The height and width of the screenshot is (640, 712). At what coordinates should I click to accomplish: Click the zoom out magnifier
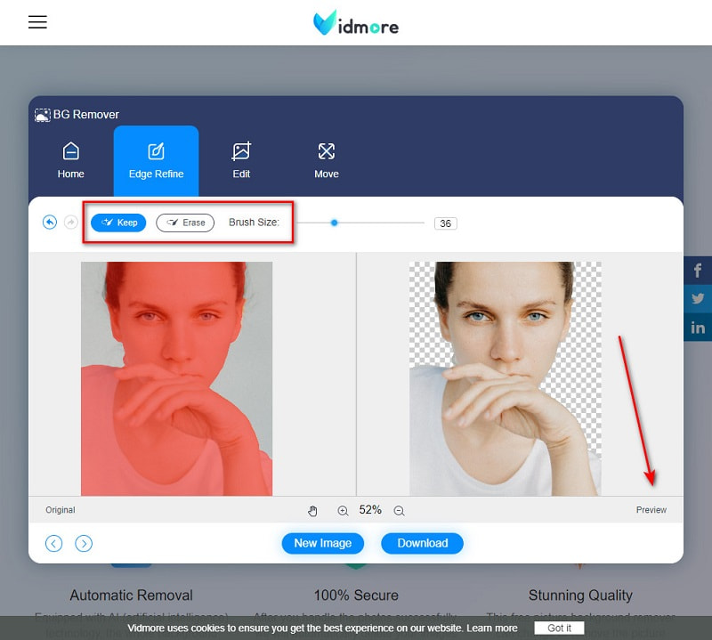click(x=399, y=511)
